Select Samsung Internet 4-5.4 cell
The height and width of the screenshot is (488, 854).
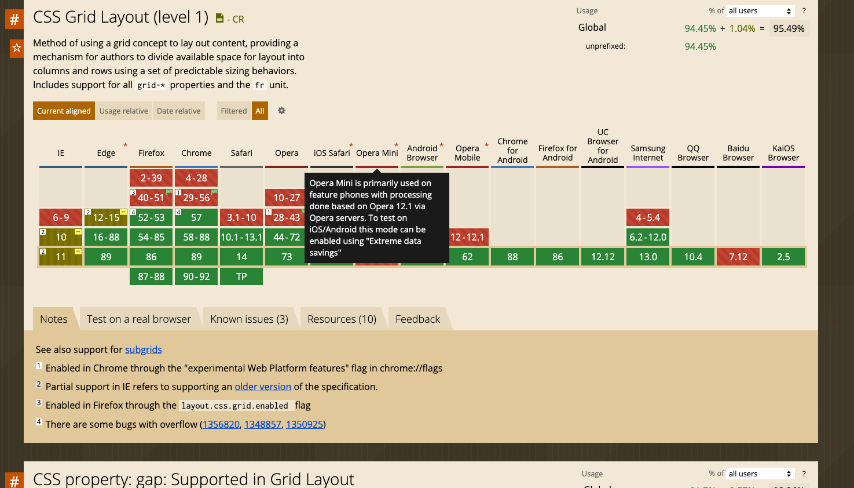click(x=648, y=217)
